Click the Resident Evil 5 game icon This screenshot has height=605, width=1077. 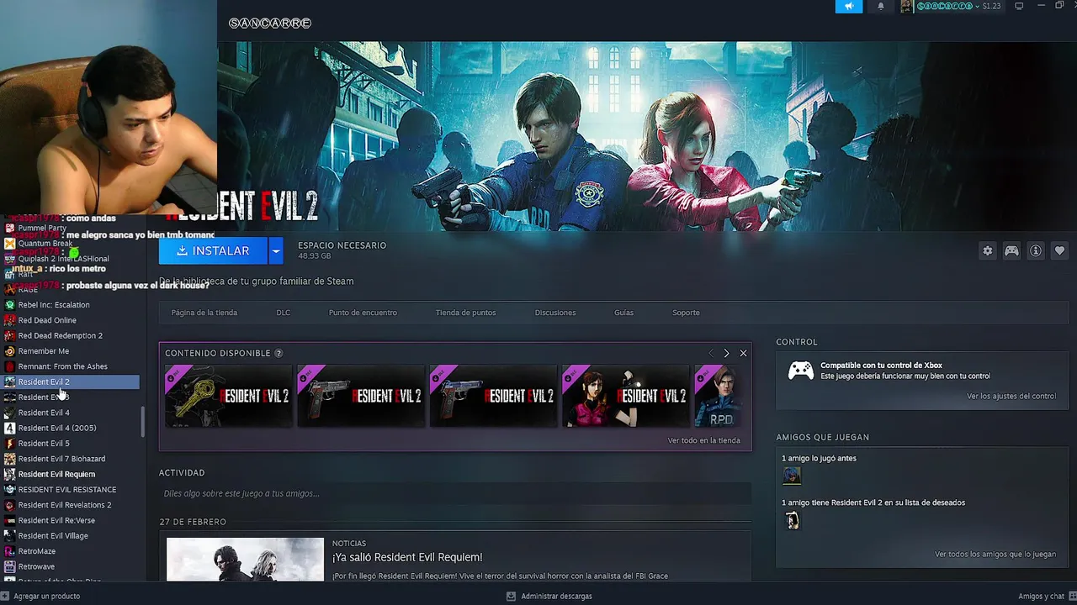(9, 444)
